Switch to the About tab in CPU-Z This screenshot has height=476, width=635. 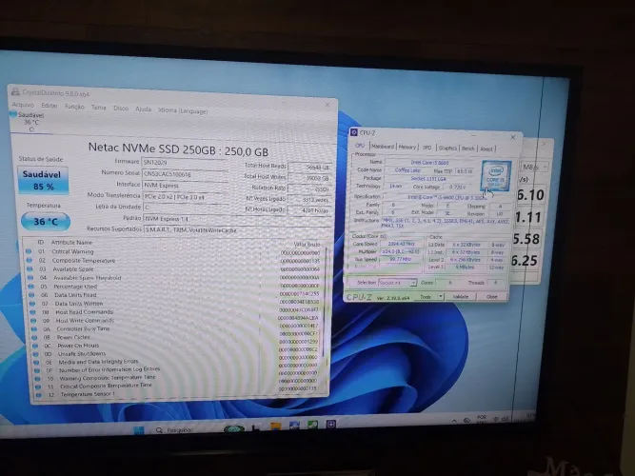(x=486, y=149)
